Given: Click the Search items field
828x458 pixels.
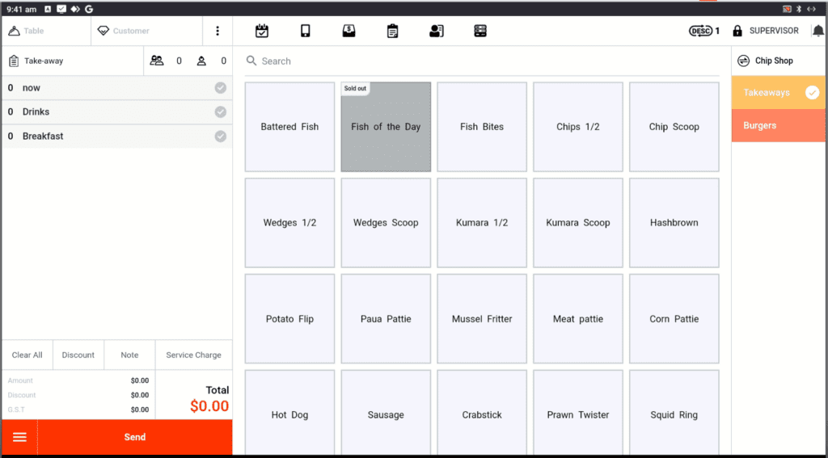Looking at the screenshot, I should [485, 61].
